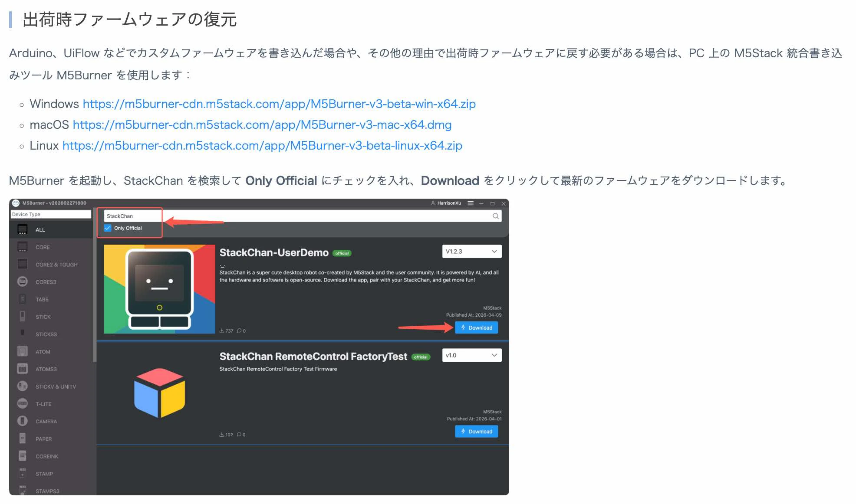856x504 pixels.
Task: Click the "StackChan RemoteControl Factory Test Firmware" description
Action: [x=278, y=369]
